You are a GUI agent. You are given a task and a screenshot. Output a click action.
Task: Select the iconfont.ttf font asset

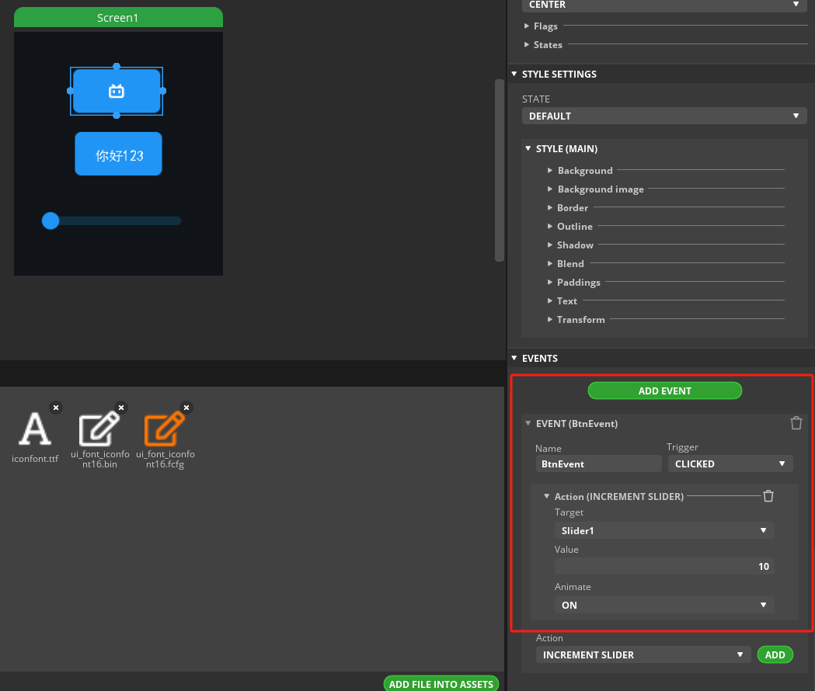[34, 429]
